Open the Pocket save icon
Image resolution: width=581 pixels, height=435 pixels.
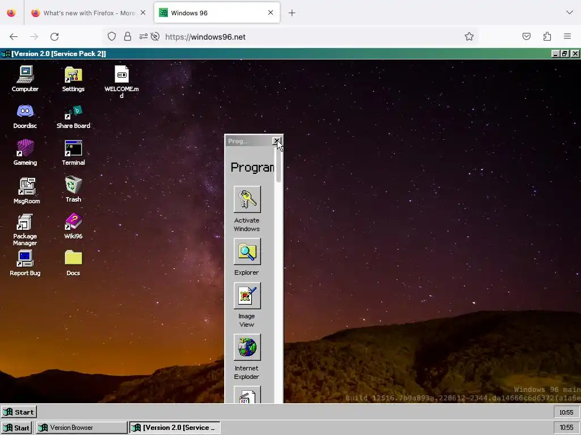click(527, 37)
